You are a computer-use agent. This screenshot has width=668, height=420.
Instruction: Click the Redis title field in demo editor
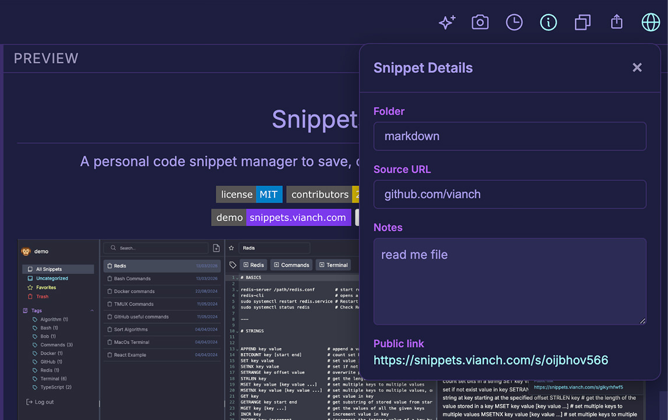pos(275,248)
